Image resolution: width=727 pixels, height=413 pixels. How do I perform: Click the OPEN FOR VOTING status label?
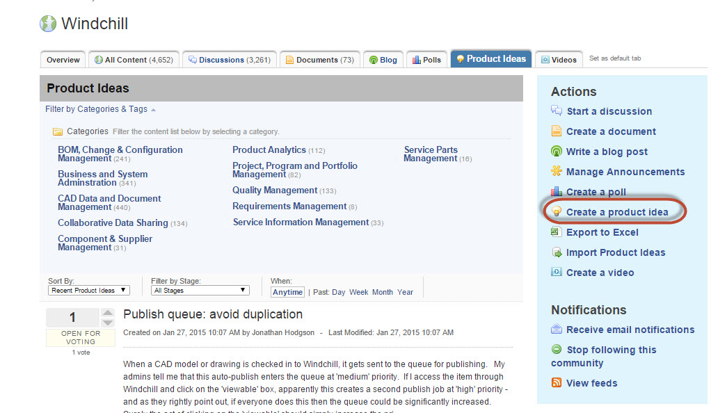pos(81,337)
